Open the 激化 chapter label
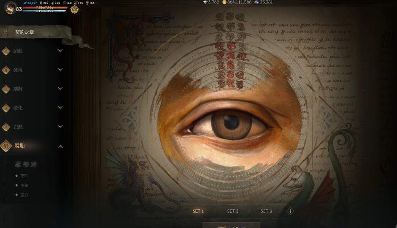The width and height of the screenshot is (397, 228). click(18, 108)
